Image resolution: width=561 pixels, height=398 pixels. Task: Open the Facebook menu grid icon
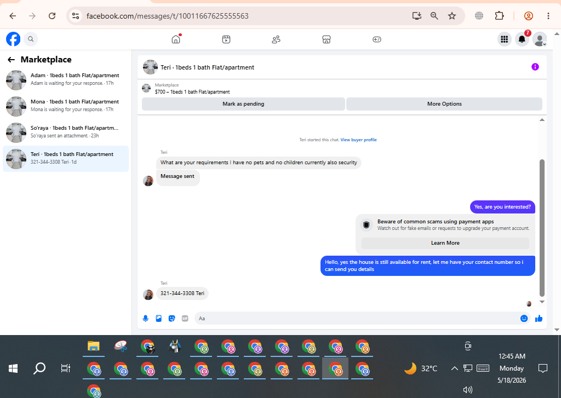505,39
